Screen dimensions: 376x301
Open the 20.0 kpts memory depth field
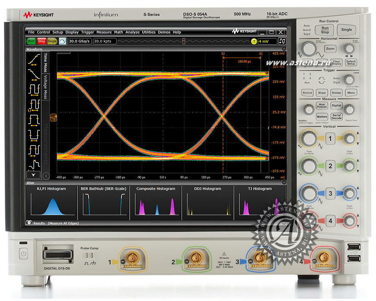tap(105, 41)
